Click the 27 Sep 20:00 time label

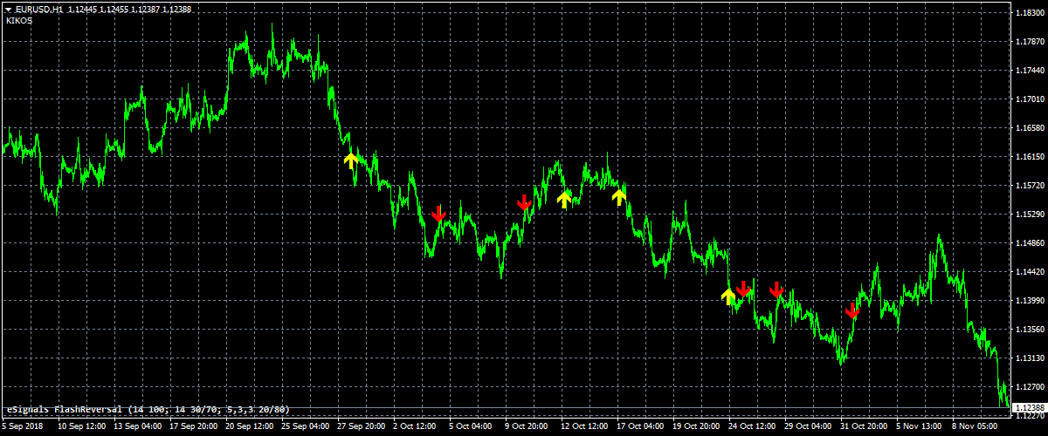pyautogui.click(x=362, y=427)
